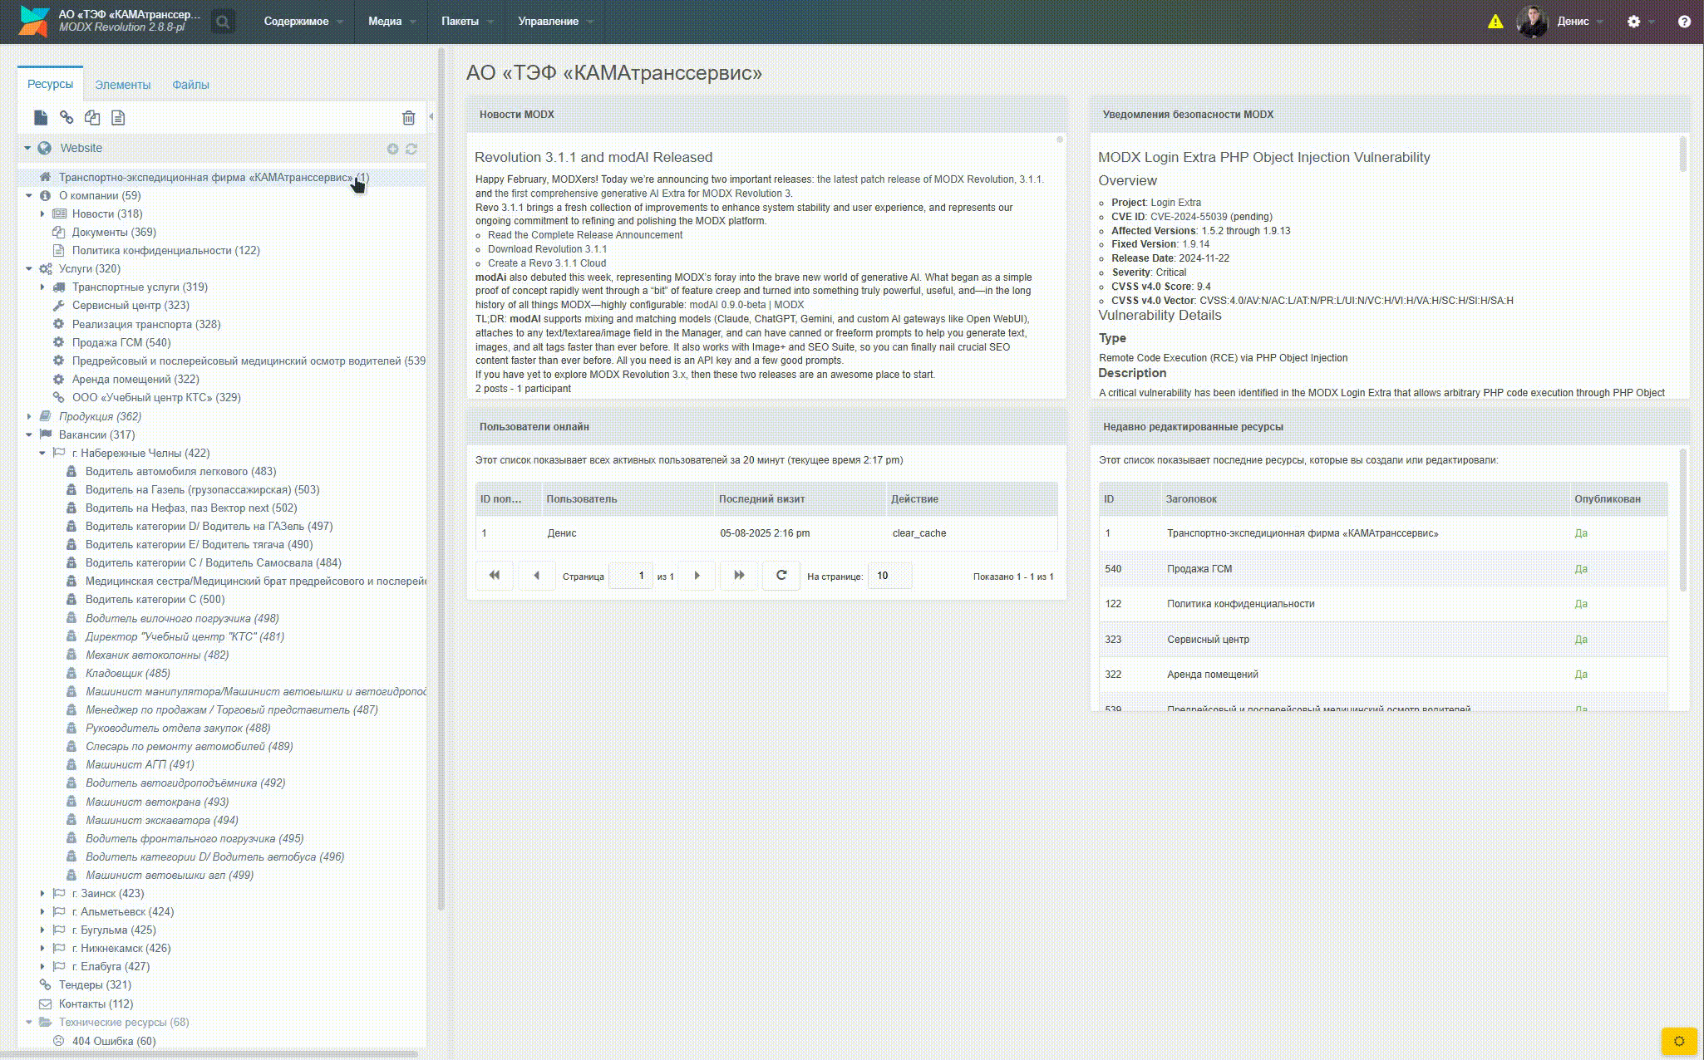Click the add icon next to Website
This screenshot has height=1060, width=1704.
392,149
